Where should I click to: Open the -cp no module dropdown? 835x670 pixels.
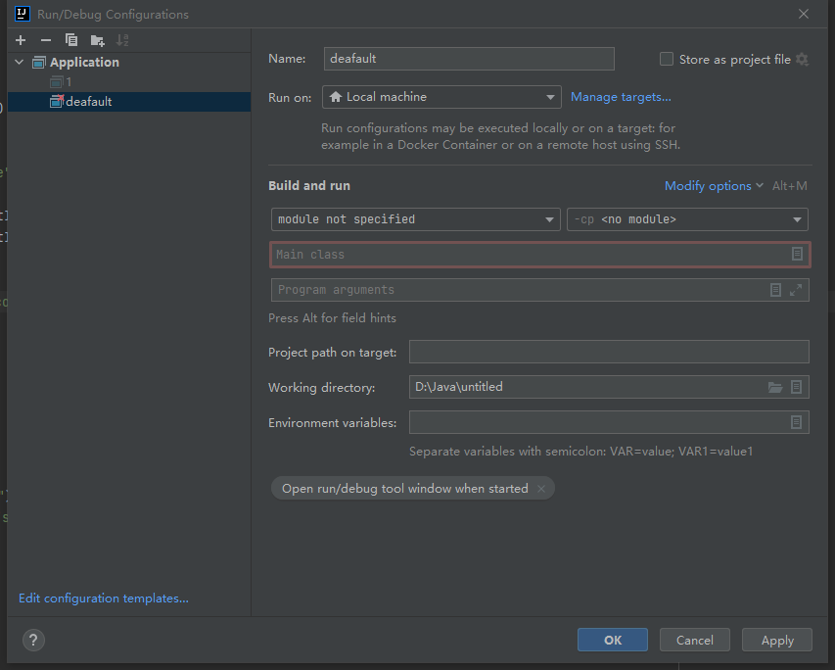pos(687,219)
